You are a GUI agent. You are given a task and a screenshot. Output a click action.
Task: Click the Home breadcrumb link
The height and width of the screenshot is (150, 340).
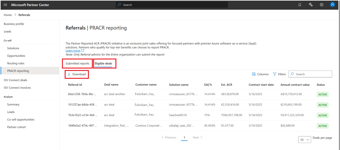[x=8, y=15]
